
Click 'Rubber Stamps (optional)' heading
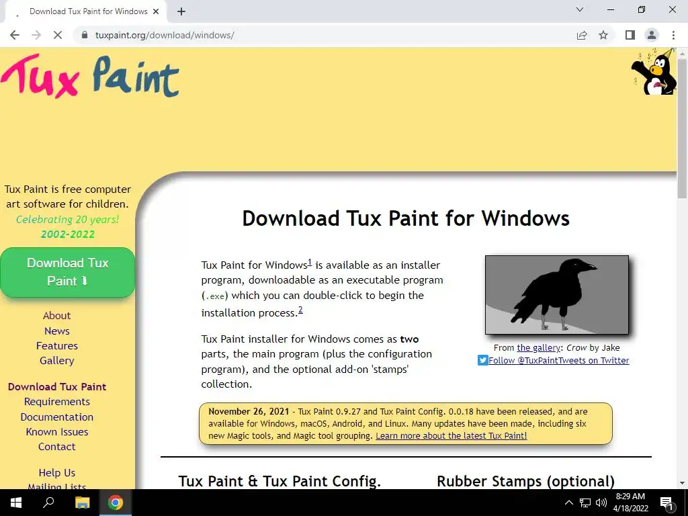(525, 481)
